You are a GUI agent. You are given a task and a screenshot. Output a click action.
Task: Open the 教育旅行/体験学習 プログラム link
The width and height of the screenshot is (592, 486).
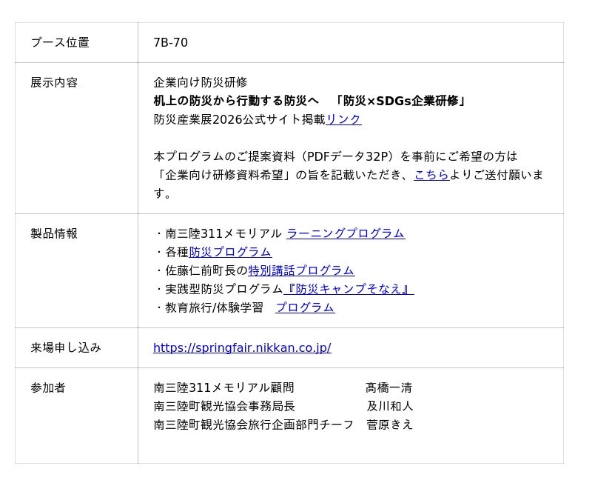click(305, 307)
